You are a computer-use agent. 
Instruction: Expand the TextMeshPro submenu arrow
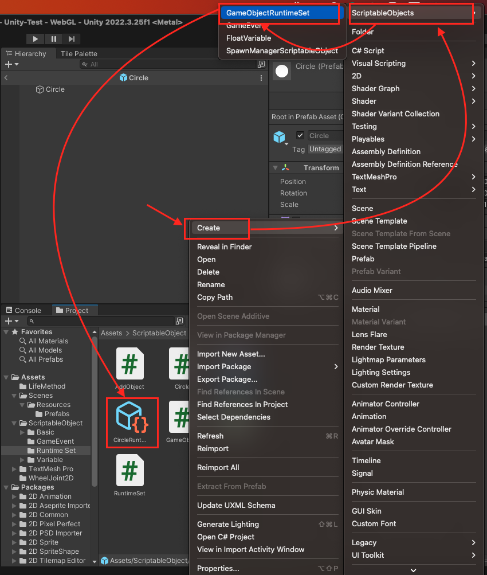(x=473, y=177)
